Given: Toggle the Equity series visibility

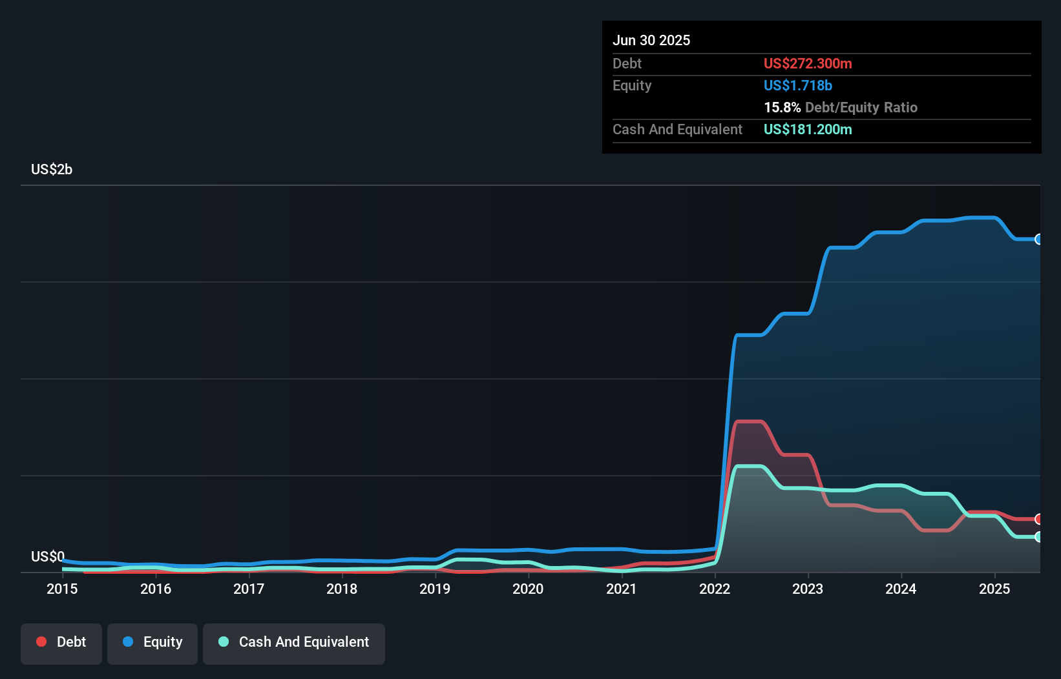Looking at the screenshot, I should click(152, 642).
